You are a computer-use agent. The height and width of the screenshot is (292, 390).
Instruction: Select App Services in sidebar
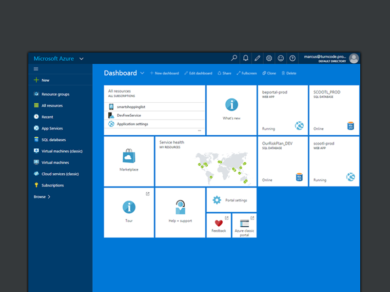[52, 128]
